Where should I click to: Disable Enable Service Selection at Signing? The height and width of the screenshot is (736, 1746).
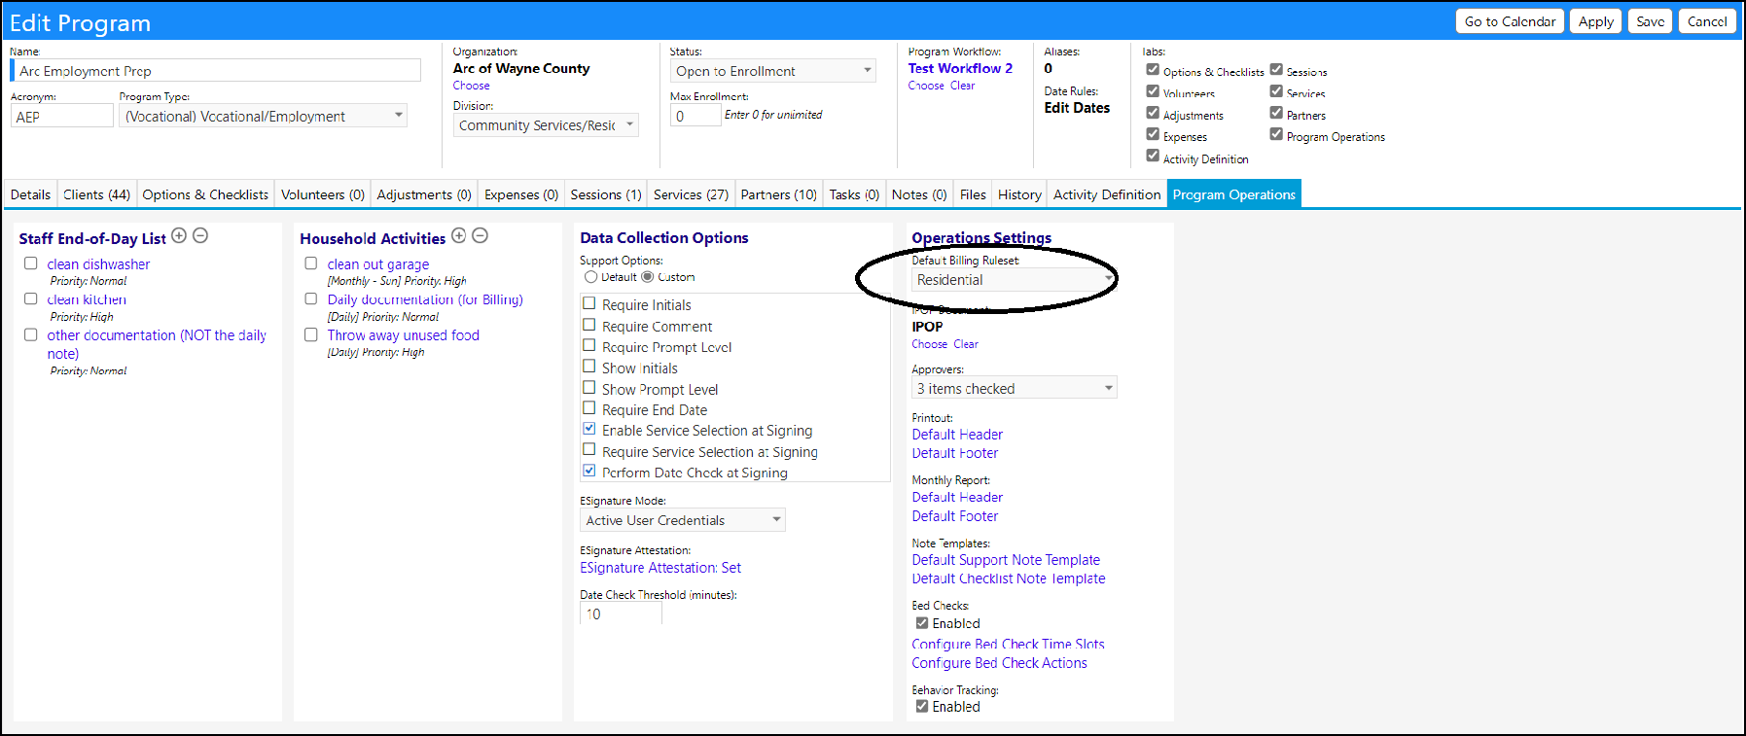coord(589,429)
